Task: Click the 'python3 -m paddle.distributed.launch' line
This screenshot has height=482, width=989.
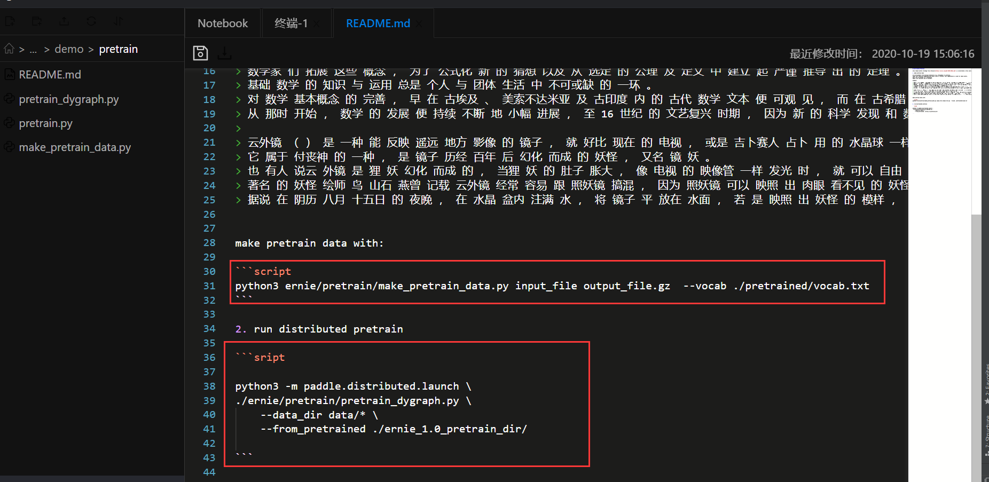Action: tap(353, 386)
